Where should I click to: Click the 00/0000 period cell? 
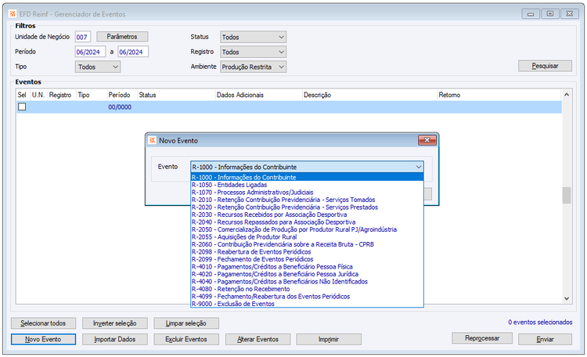(120, 107)
